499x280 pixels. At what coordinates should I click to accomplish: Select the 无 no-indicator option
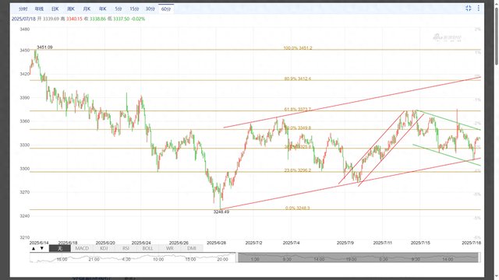60,248
